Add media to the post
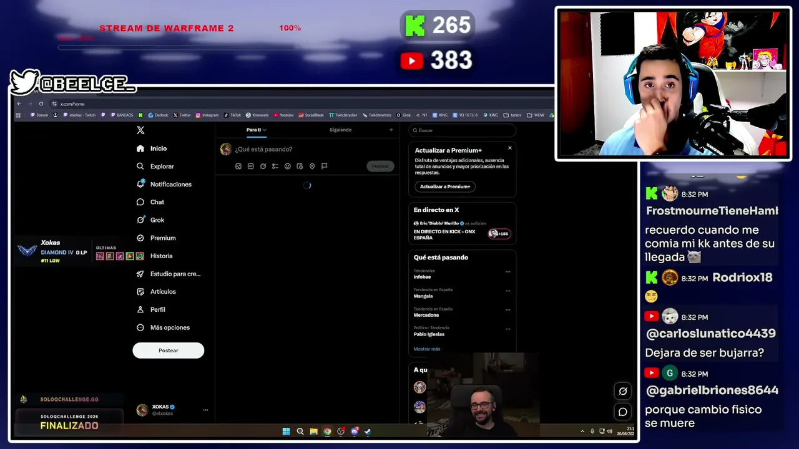799x449 pixels. click(238, 167)
